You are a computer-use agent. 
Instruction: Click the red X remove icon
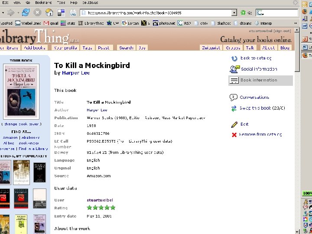click(234, 135)
